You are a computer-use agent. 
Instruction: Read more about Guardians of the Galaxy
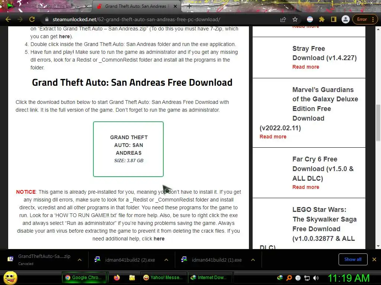coord(273,137)
